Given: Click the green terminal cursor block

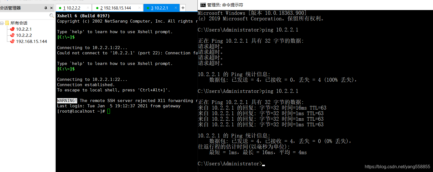Looking at the screenshot, I should click(109, 111).
